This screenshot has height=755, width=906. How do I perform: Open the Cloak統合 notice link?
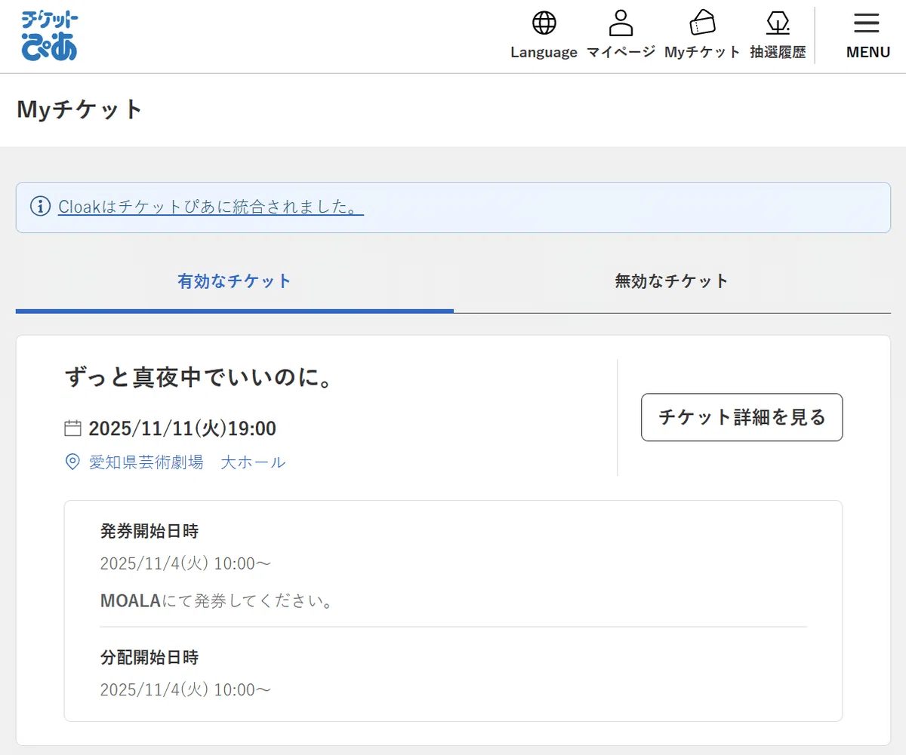[211, 207]
